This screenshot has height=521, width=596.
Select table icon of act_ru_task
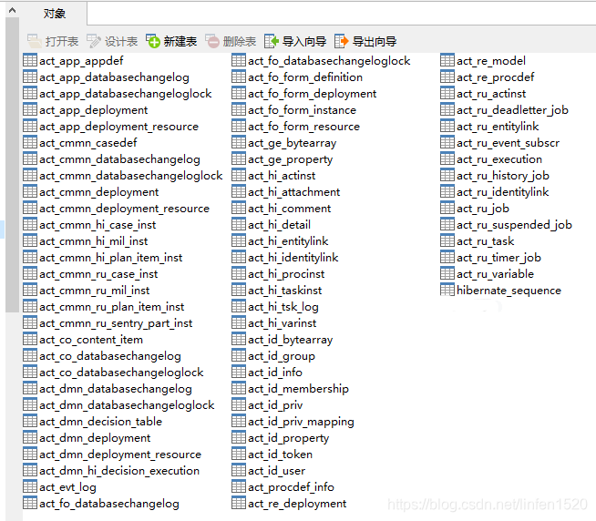pyautogui.click(x=447, y=241)
